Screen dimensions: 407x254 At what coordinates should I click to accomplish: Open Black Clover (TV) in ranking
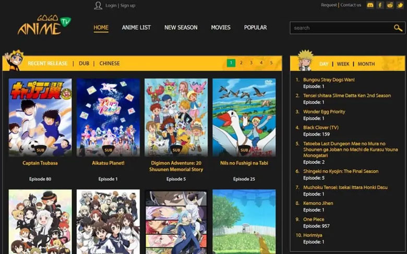pyautogui.click(x=321, y=128)
